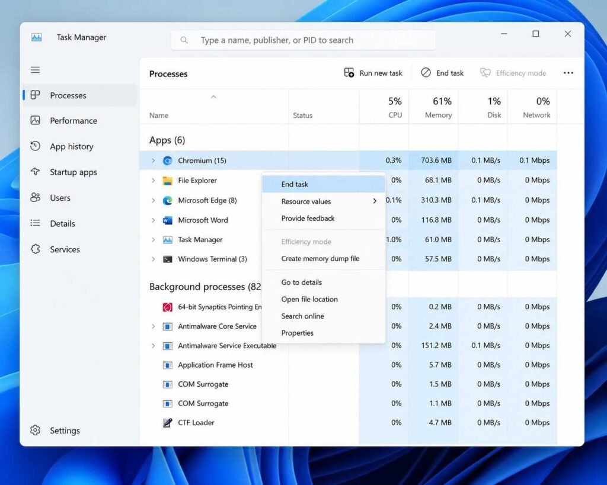607x485 pixels.
Task: Click the Run new task icon
Action: coord(349,73)
